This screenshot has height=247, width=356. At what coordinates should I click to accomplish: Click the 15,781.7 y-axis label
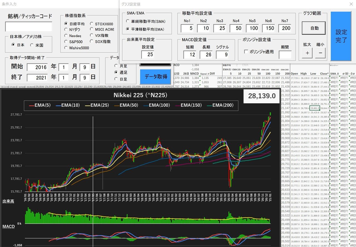coord(16,191)
